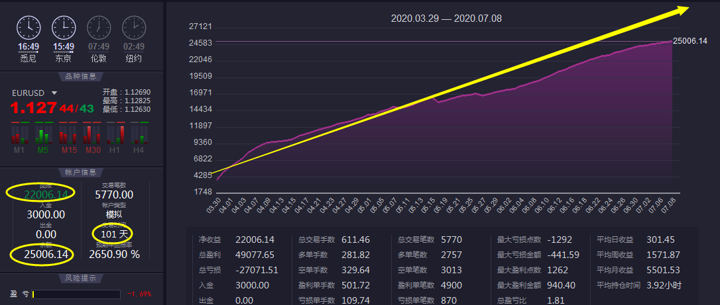Click the 总盈利 49077.65 statistic
The image size is (720, 305).
click(237, 255)
